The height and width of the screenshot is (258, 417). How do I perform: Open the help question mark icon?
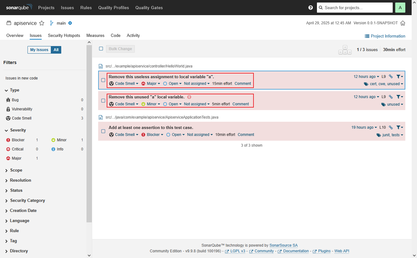[311, 8]
